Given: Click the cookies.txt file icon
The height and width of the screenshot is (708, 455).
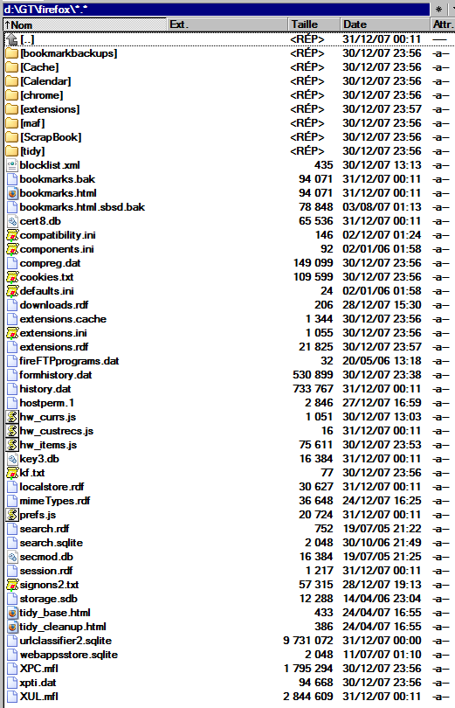Looking at the screenshot, I should (12, 278).
